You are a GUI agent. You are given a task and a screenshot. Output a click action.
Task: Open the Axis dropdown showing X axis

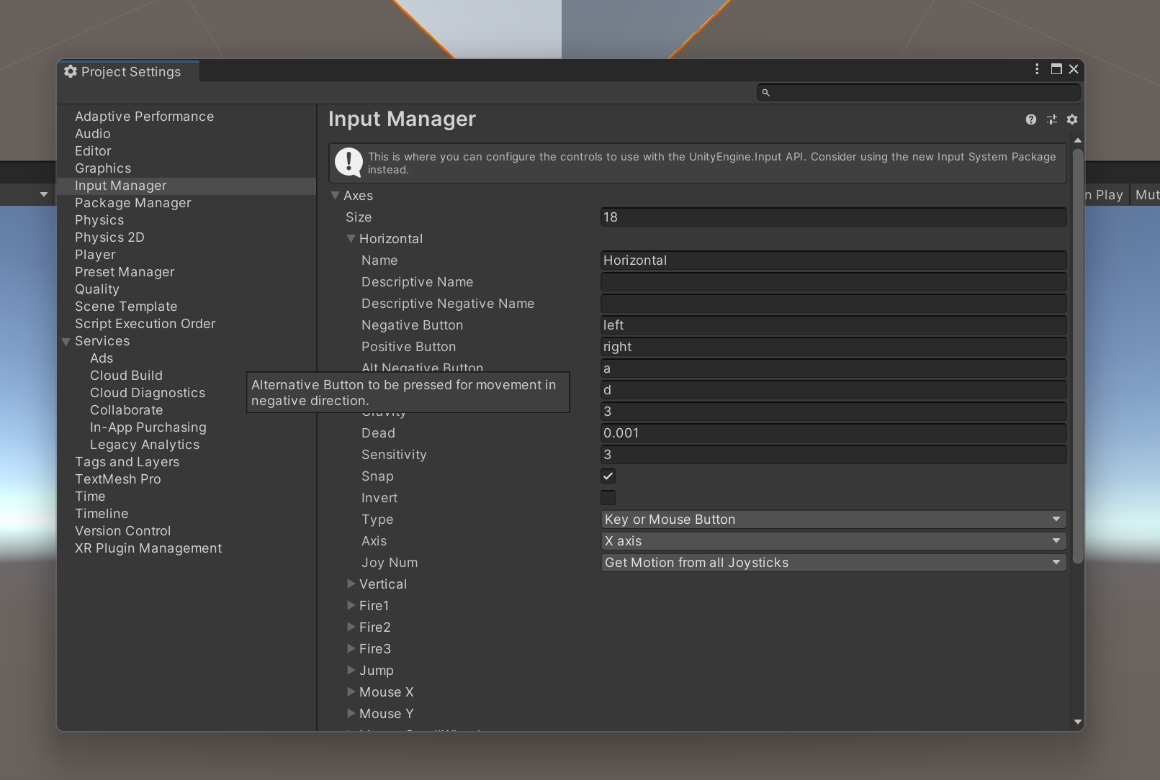[x=834, y=540]
